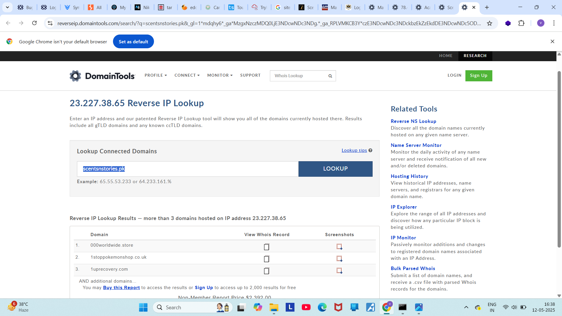Screen dimensions: 562x316
Task: Expand the PROFILE menu
Action: tap(156, 75)
